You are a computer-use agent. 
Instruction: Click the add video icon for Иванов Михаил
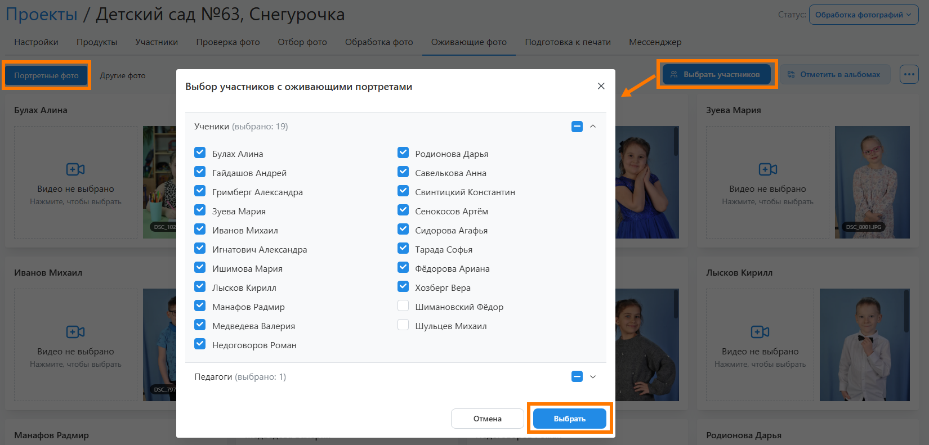75,332
